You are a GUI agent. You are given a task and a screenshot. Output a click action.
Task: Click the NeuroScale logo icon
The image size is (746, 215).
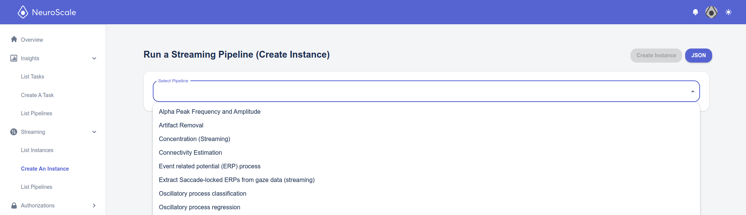pyautogui.click(x=23, y=12)
